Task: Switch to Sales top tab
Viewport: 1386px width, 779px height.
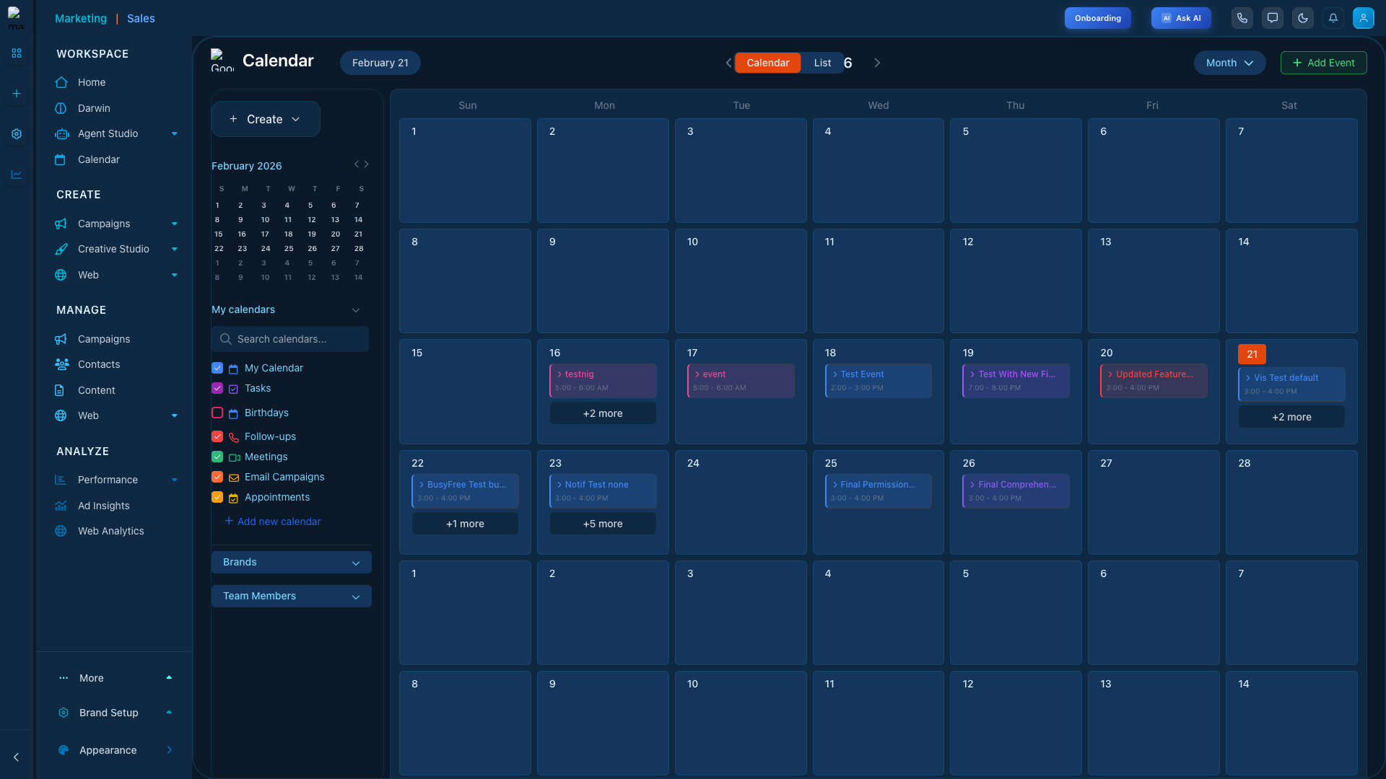Action: [x=141, y=19]
